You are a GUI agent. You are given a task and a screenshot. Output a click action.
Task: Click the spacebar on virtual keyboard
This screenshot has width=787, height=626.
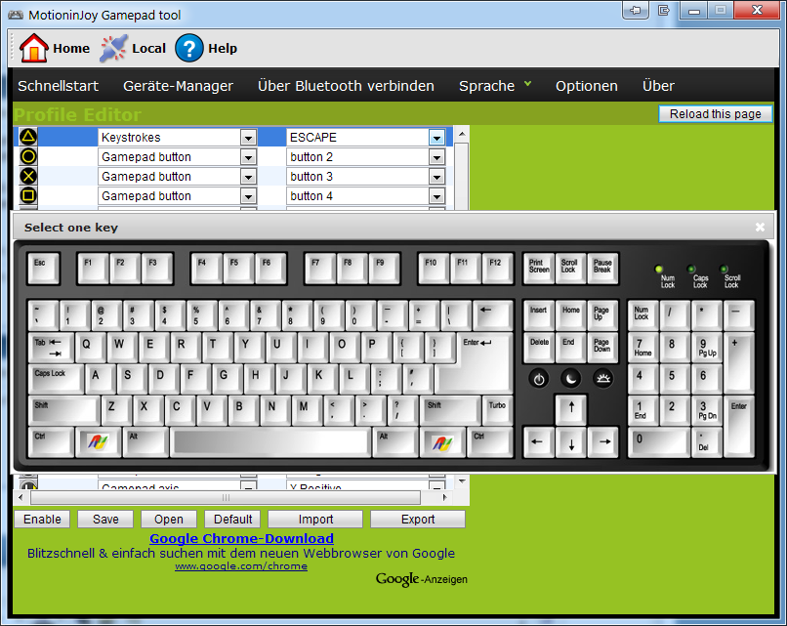[x=270, y=442]
